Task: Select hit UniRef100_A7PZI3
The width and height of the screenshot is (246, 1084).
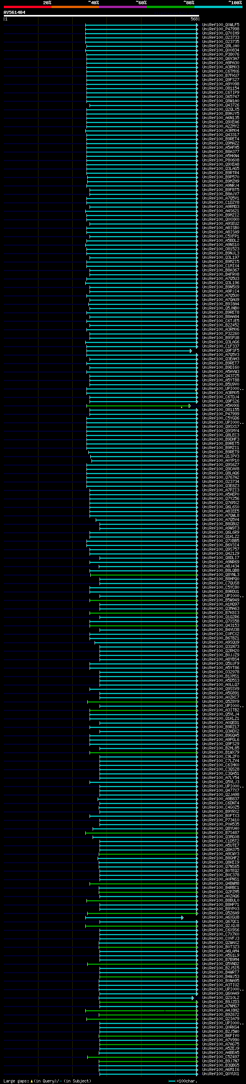Action: (220, 490)
